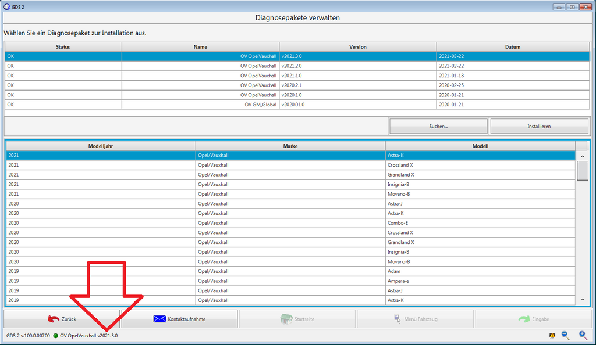Click the green status indicator dot
Viewport: 596px width, 345px height.
(x=55, y=336)
